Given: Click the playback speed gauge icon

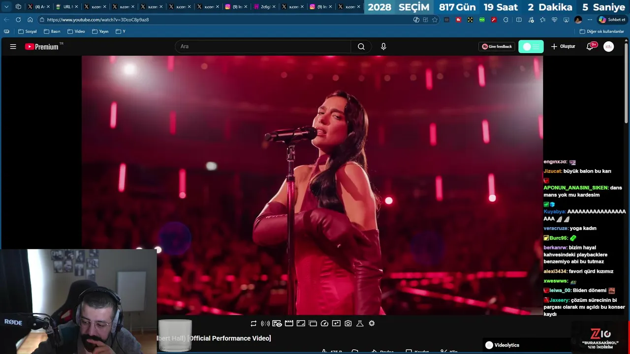Looking at the screenshot, I should (324, 324).
